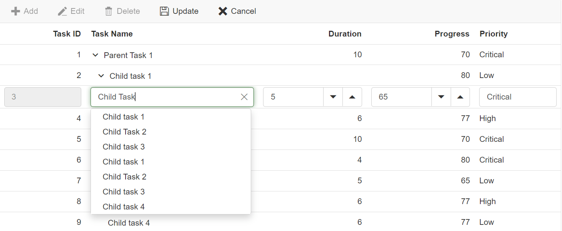Select Child Task 2 from the suggestion list
This screenshot has width=562, height=231.
click(124, 131)
